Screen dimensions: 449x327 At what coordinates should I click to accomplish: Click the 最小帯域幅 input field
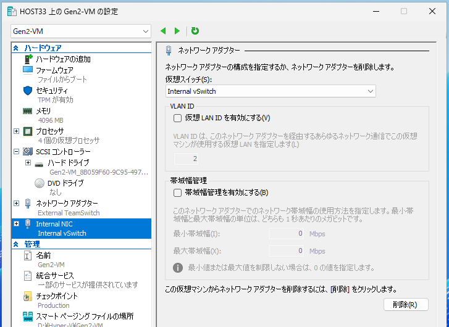coord(287,234)
